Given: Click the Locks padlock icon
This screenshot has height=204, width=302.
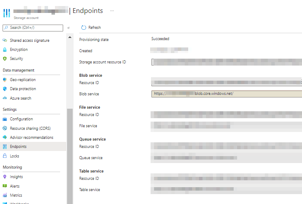Looking at the screenshot, I should click(x=5, y=156).
